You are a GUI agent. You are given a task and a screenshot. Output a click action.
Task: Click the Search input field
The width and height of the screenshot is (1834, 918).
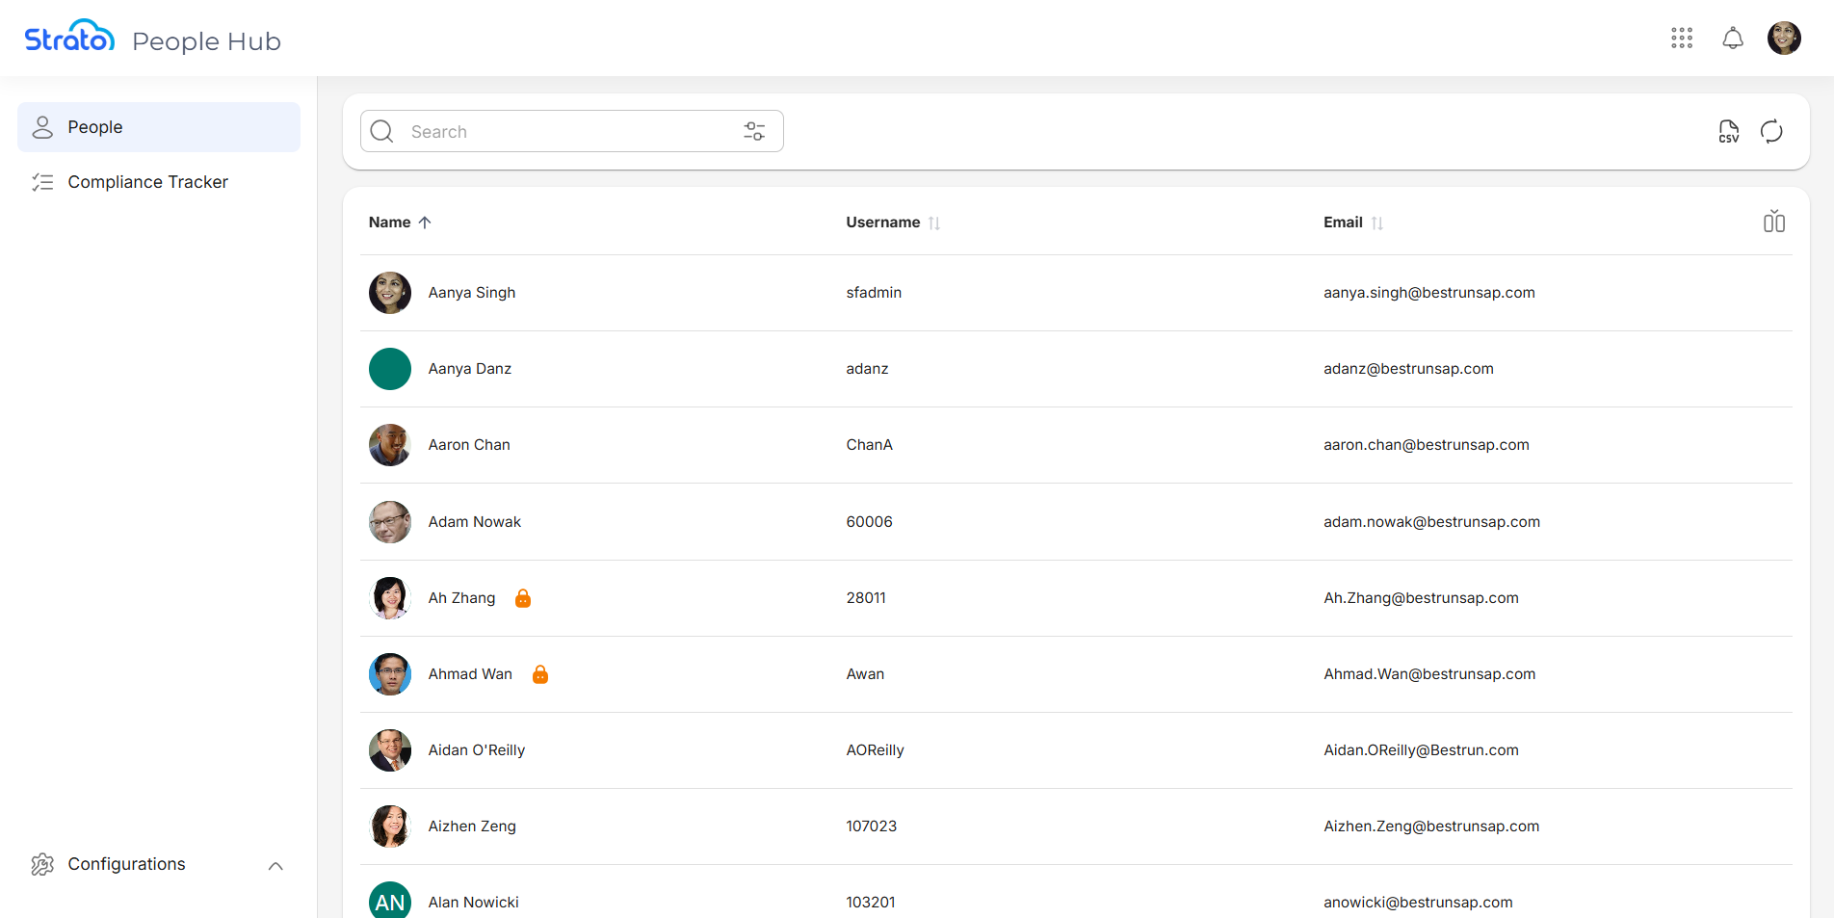[568, 132]
